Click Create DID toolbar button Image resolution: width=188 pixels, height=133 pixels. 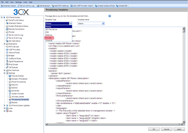coord(122,6)
